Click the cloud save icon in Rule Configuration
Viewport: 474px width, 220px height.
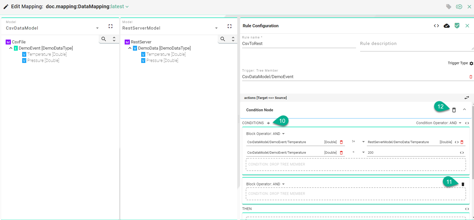446,26
